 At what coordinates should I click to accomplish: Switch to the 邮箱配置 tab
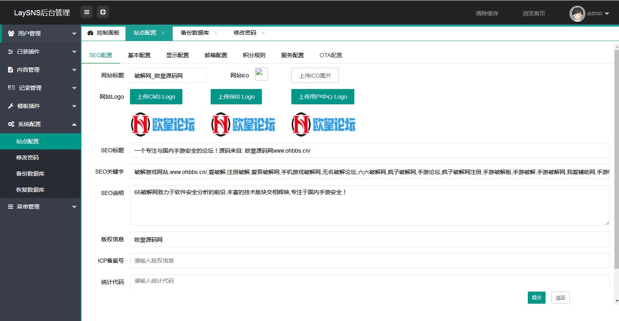[215, 55]
